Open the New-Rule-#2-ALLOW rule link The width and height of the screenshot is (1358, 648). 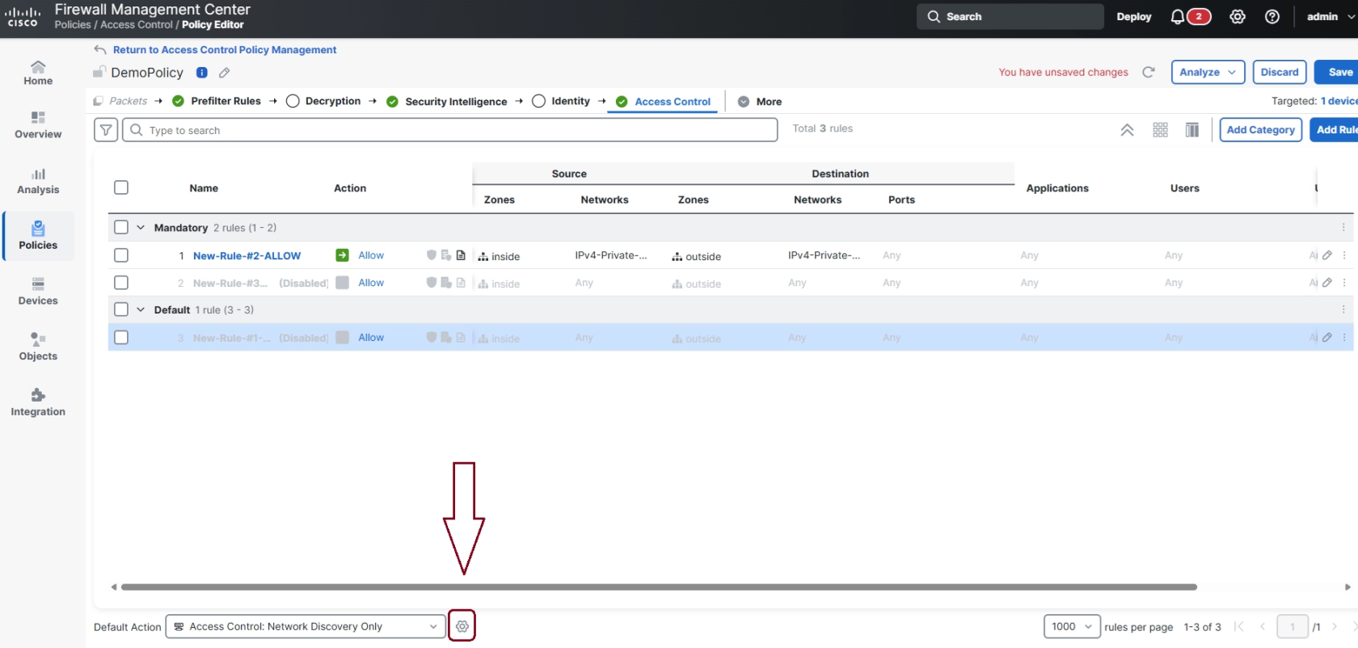point(247,256)
